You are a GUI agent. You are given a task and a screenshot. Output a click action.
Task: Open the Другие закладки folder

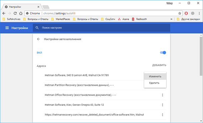[x=188, y=19]
